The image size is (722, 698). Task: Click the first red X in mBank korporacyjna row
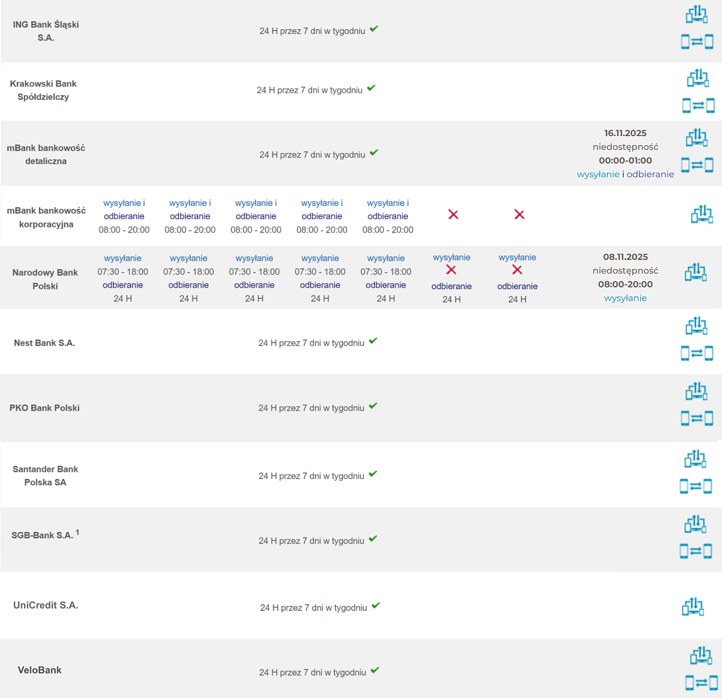pos(453,215)
